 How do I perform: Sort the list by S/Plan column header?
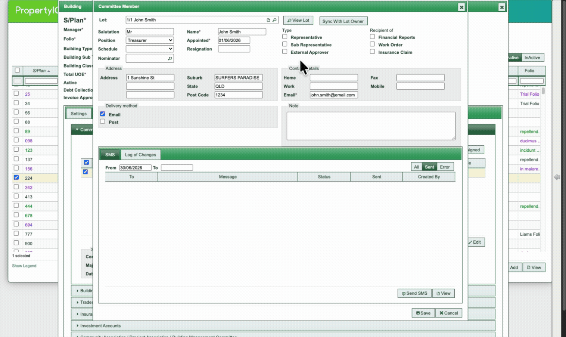pyautogui.click(x=40, y=71)
